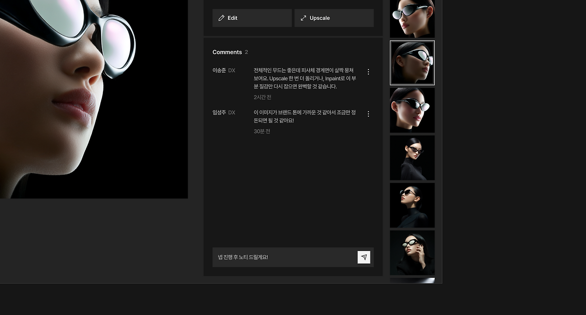The height and width of the screenshot is (315, 586).
Task: Select the highlighted sunglasses thumbnail in the sidebar
Action: coord(412,63)
